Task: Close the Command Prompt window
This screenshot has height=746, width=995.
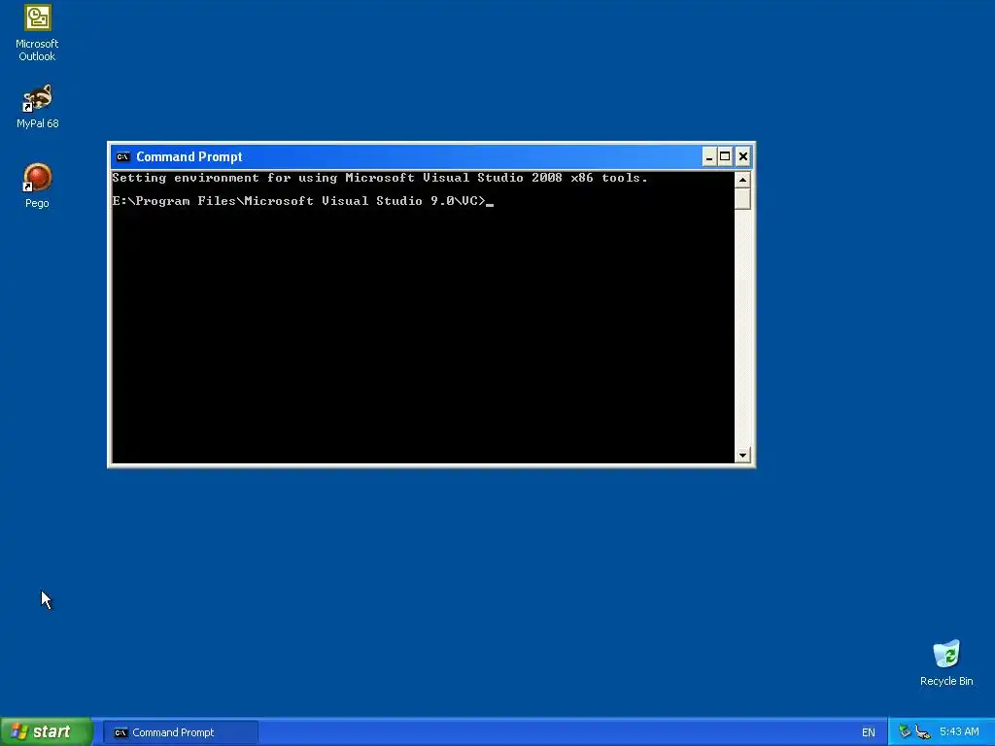Action: (743, 156)
